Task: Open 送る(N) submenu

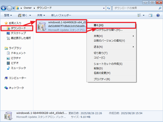Action: [x=111, y=47]
